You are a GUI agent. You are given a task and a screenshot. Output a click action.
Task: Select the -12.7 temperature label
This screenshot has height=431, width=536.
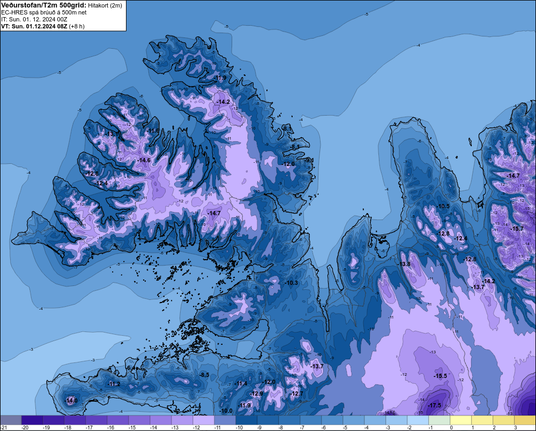pos(296,394)
